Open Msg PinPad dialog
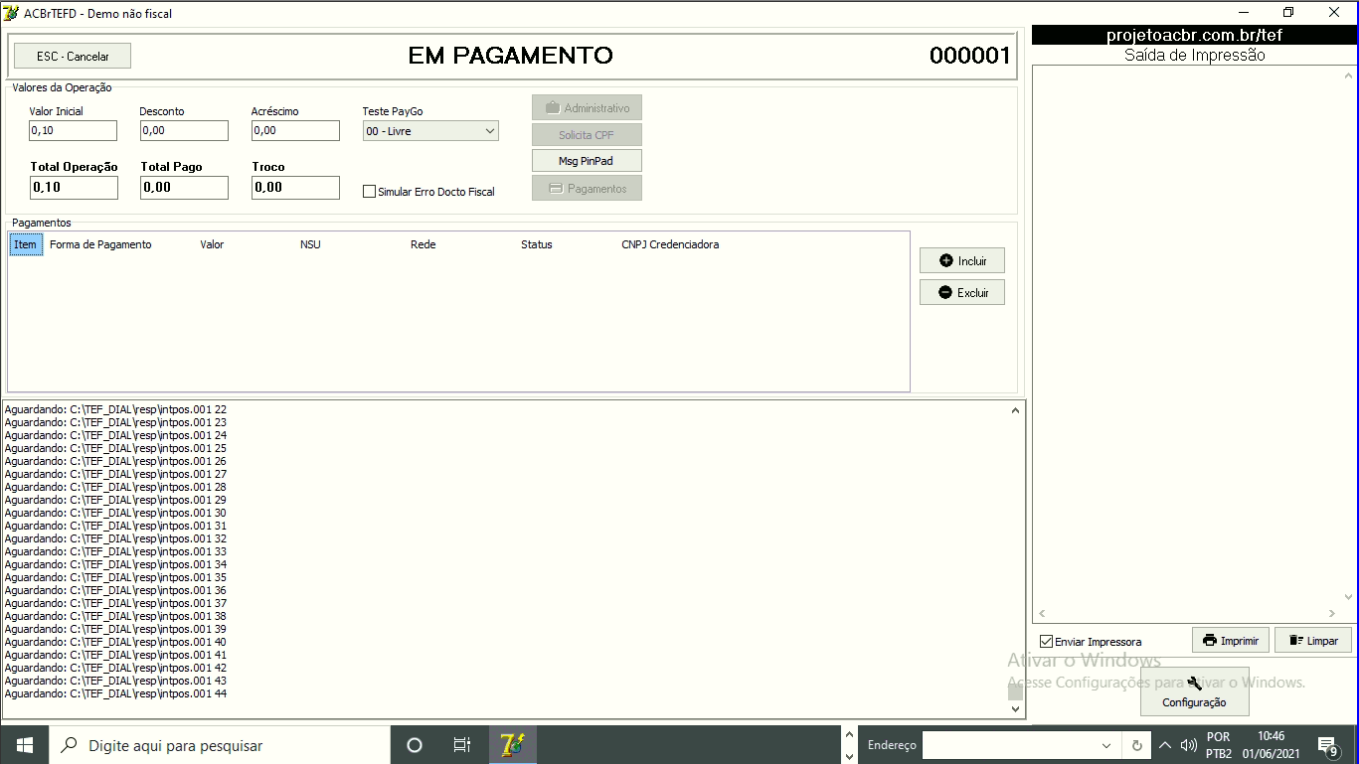Screen dimensions: 1359x764 (x=587, y=161)
